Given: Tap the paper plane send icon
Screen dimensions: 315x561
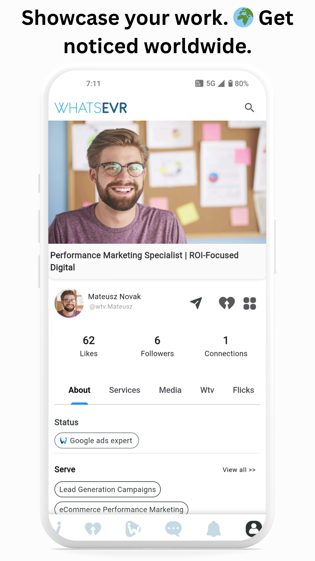Looking at the screenshot, I should 196,303.
